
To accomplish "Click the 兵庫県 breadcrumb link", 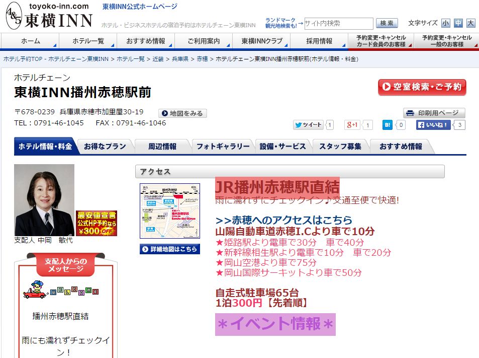I will coord(180,59).
